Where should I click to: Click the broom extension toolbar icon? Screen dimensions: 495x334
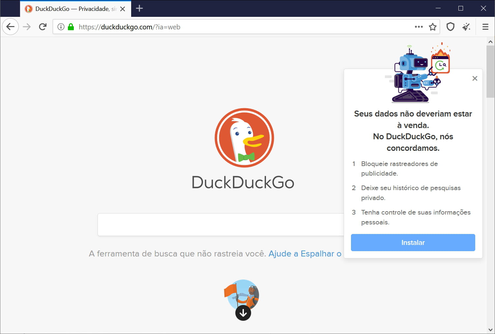(x=466, y=27)
